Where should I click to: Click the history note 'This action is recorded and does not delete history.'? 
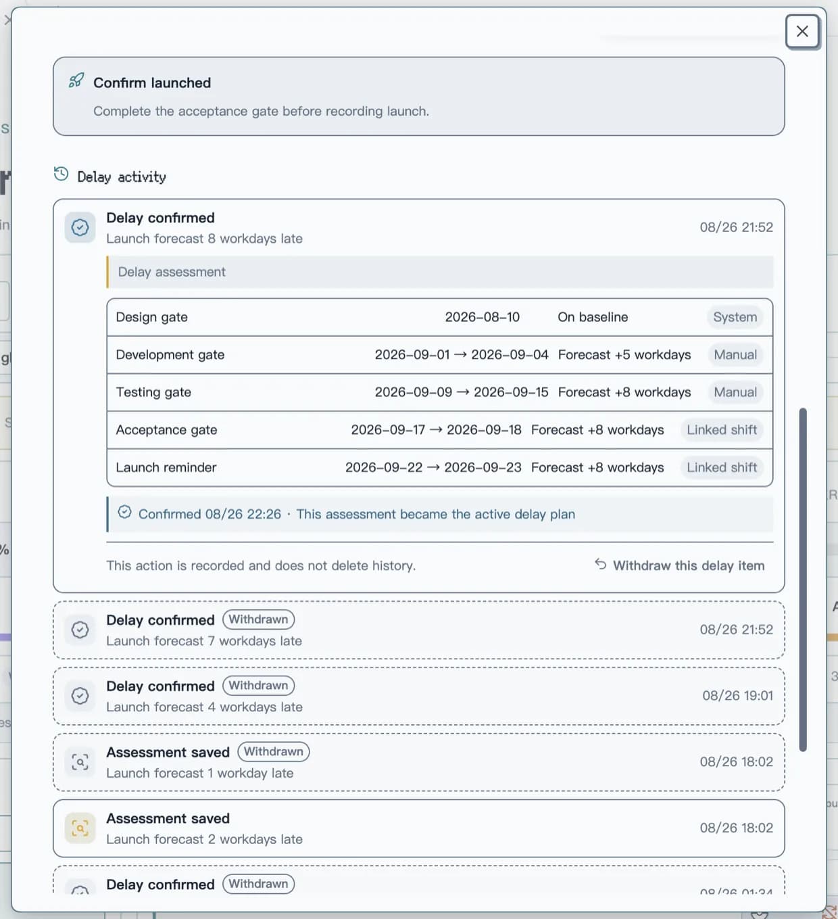[261, 565]
